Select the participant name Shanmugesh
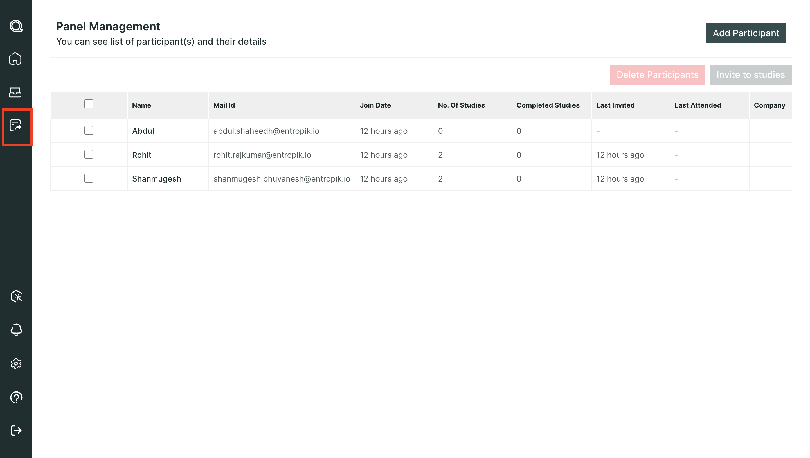The image size is (810, 458). click(156, 179)
